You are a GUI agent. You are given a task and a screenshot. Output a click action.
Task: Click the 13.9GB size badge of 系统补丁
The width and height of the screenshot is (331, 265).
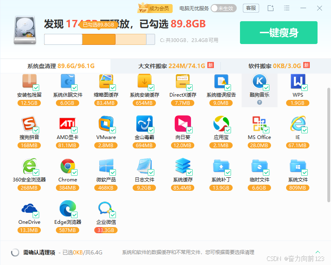[221, 188]
